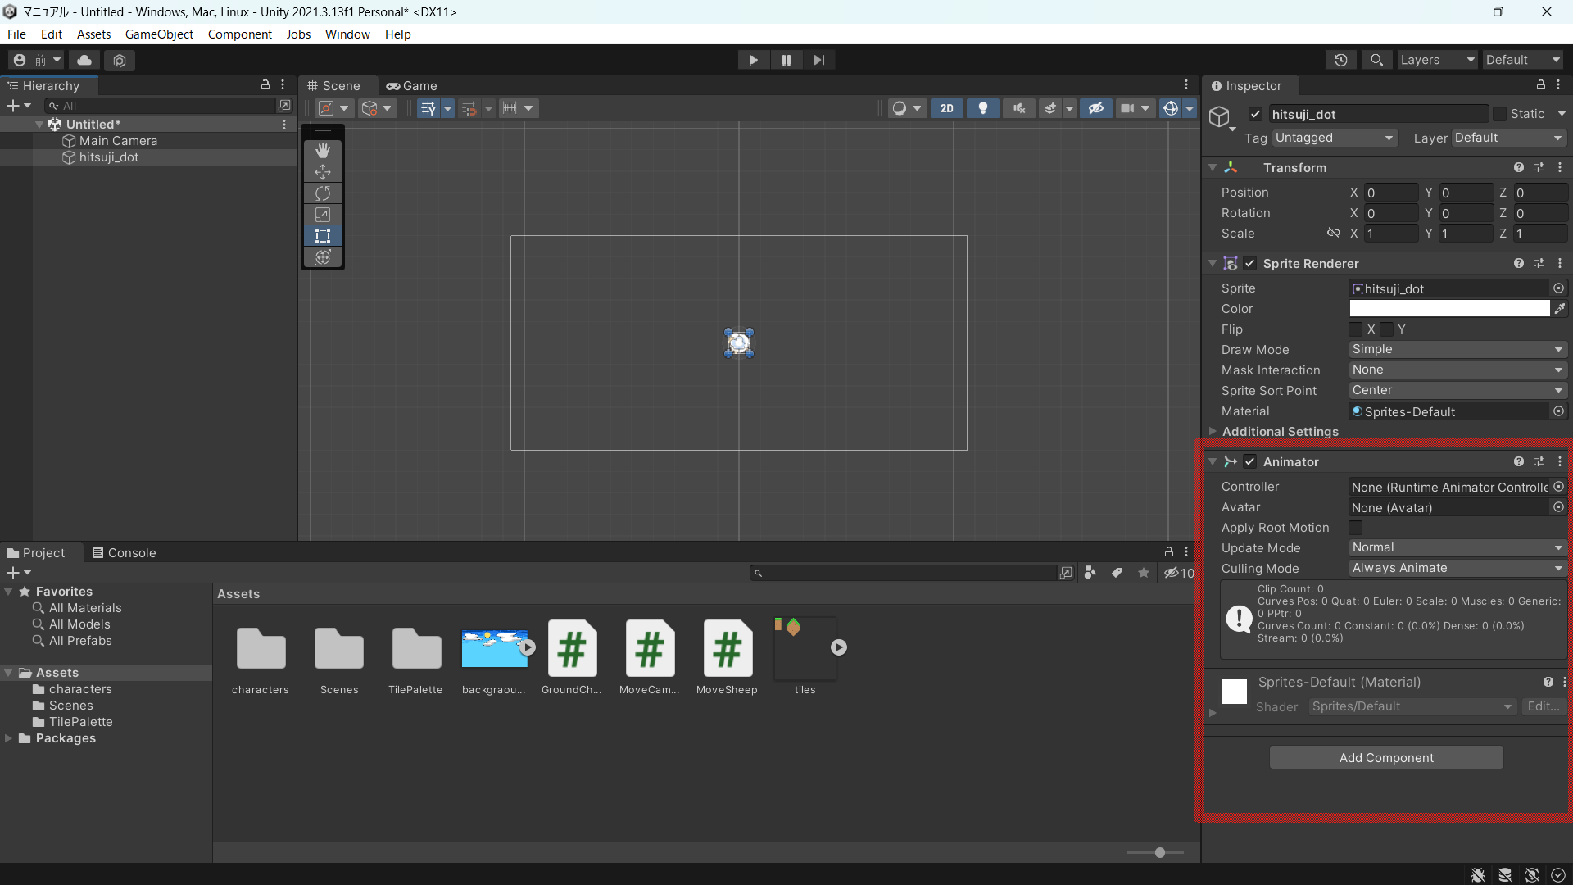Select the Hand tool in toolbar

(x=321, y=150)
